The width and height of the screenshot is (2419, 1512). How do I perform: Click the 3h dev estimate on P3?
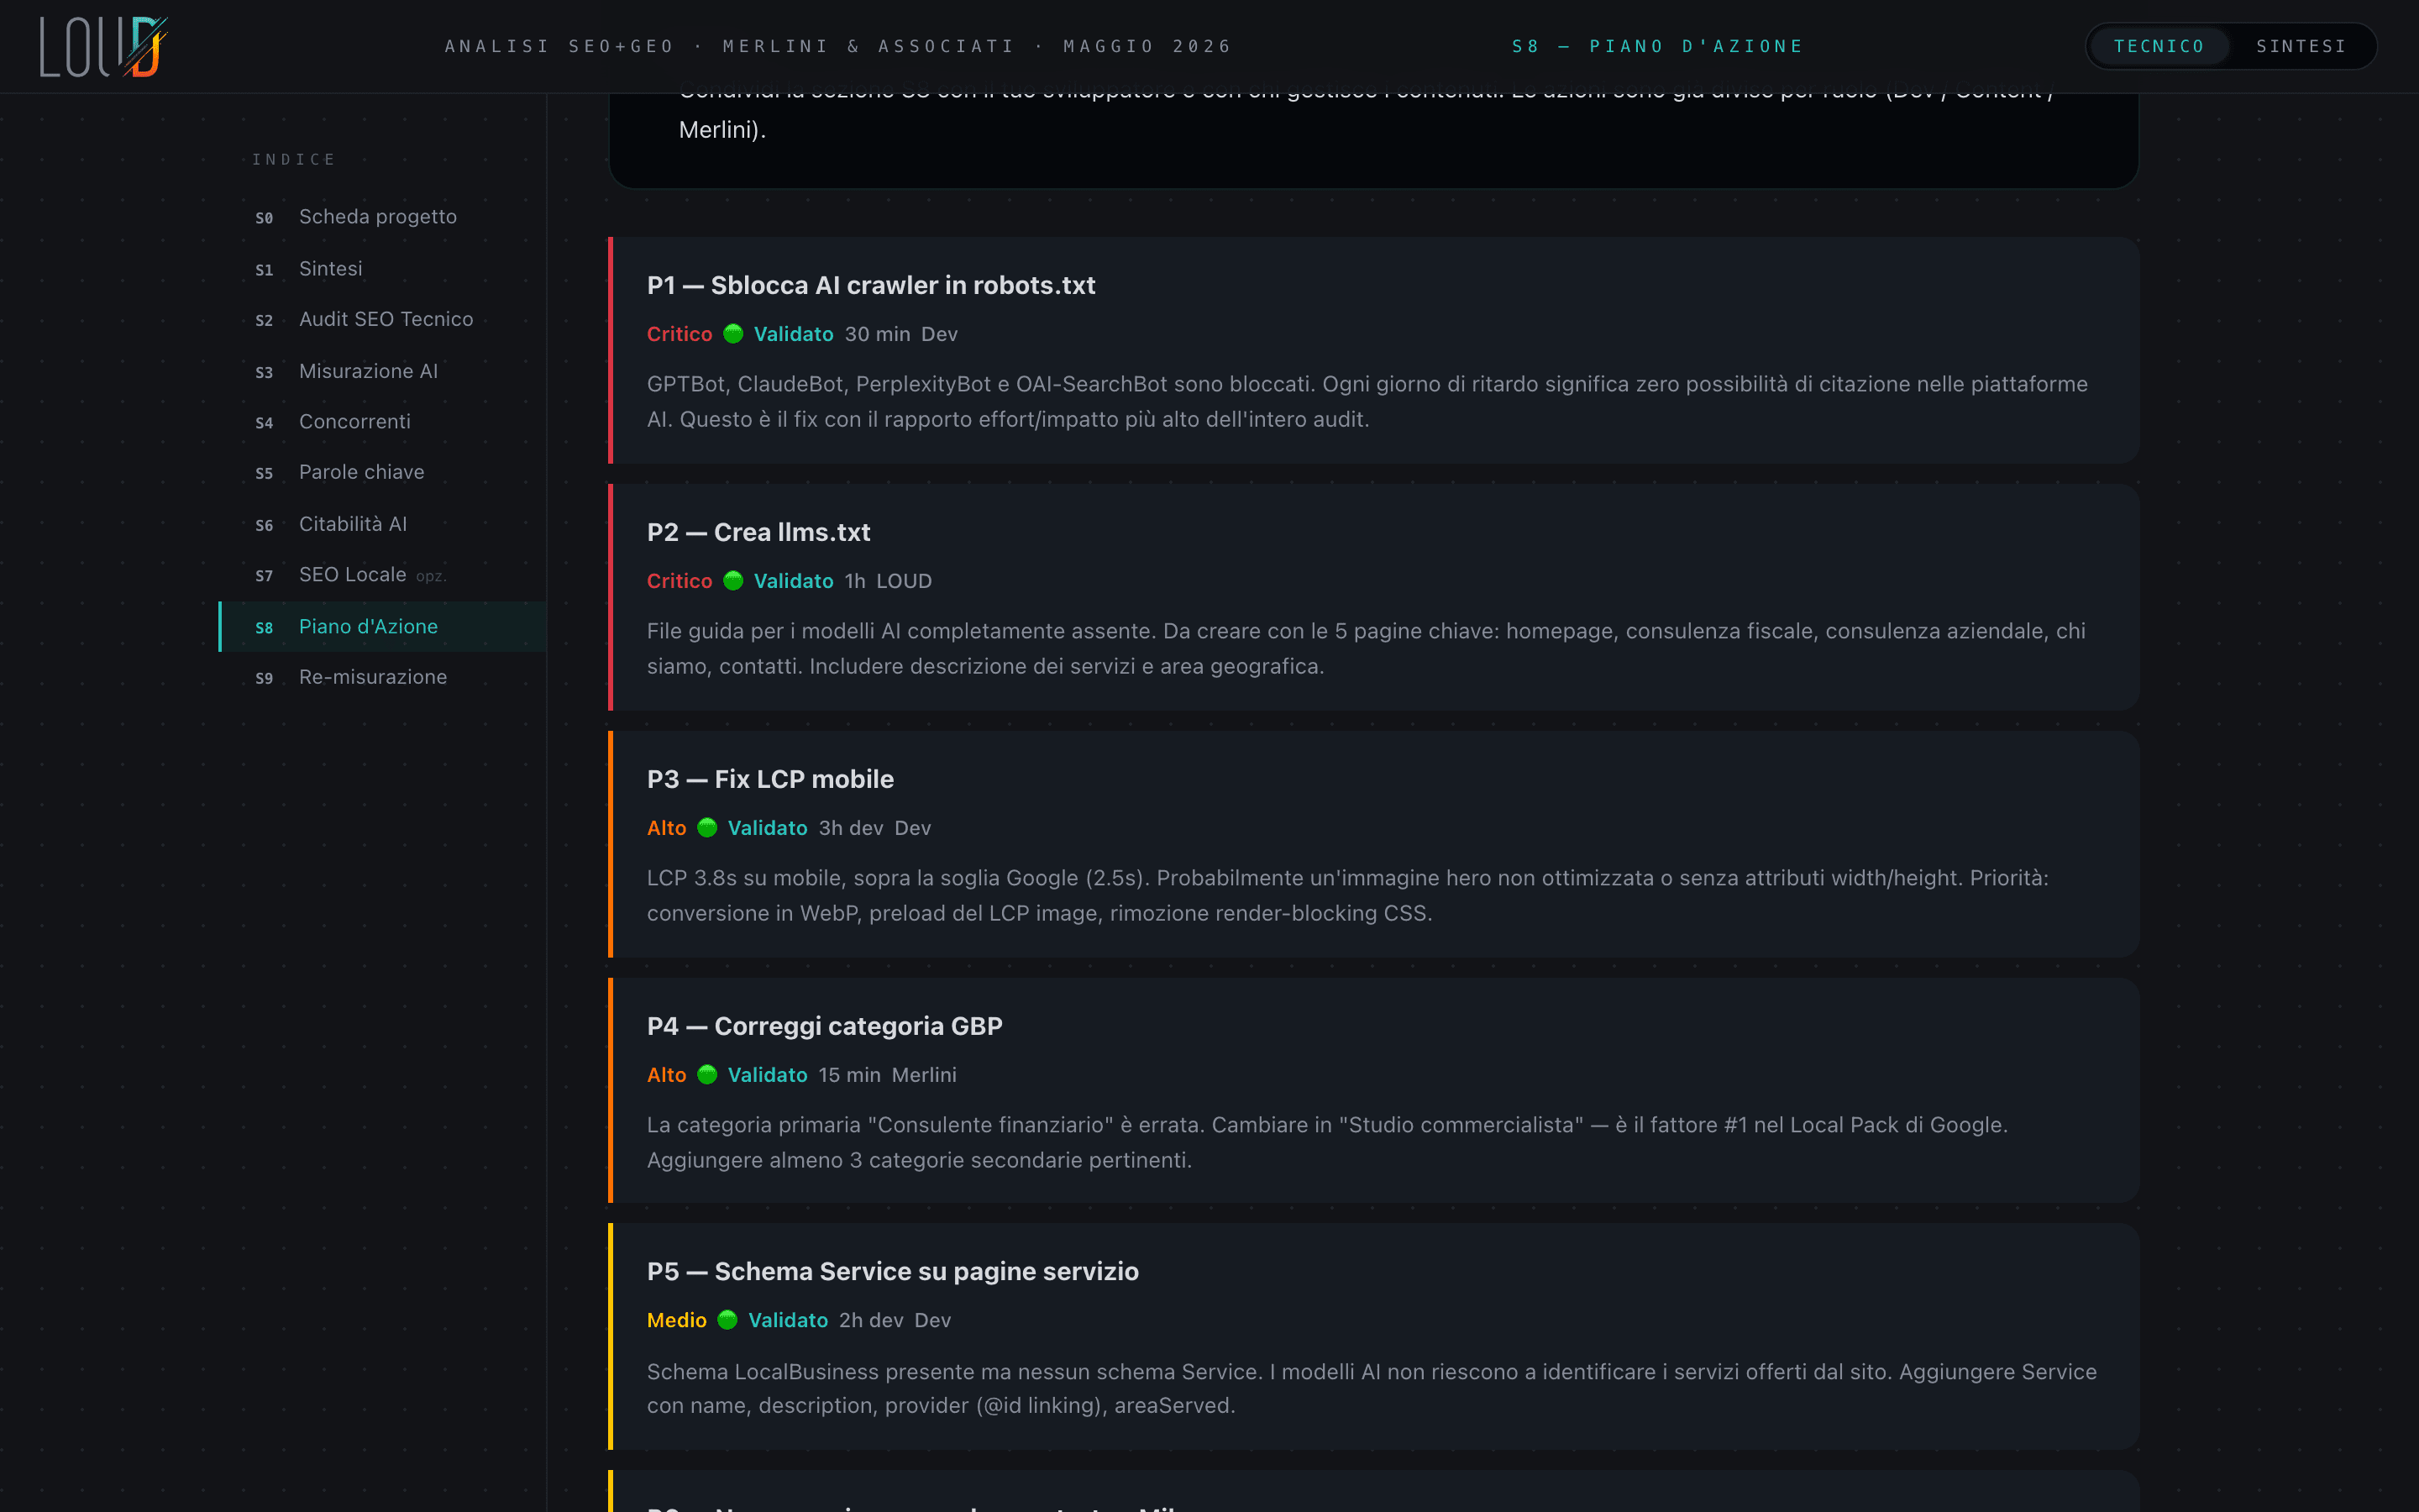(851, 828)
